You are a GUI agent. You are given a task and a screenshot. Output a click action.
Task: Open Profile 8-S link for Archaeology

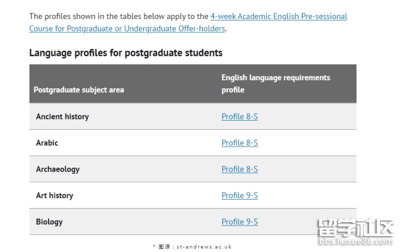point(239,169)
